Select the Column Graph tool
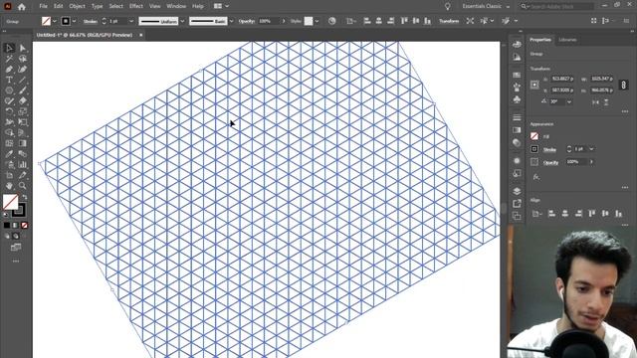 coord(22,165)
